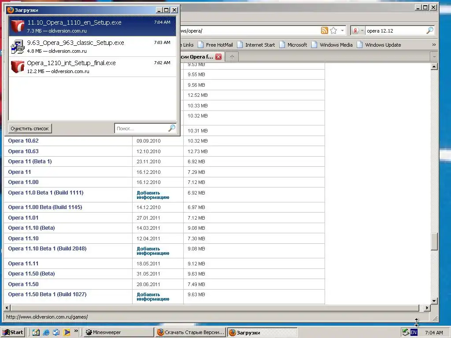This screenshot has height=338, width=451.
Task: Click the vertical scrollbar down arrow
Action: [x=434, y=301]
